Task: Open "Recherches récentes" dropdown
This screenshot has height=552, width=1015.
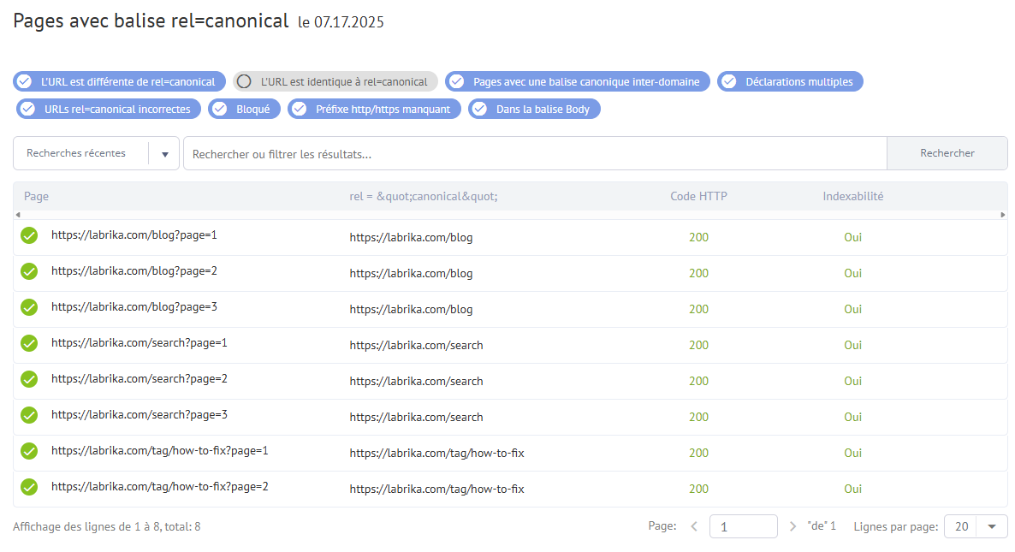Action: (x=96, y=153)
